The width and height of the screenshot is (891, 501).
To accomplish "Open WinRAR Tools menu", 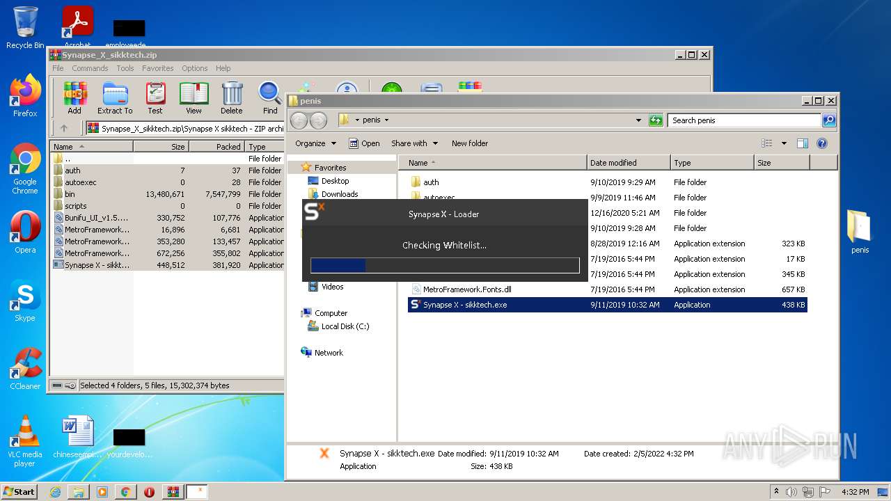I will click(125, 68).
